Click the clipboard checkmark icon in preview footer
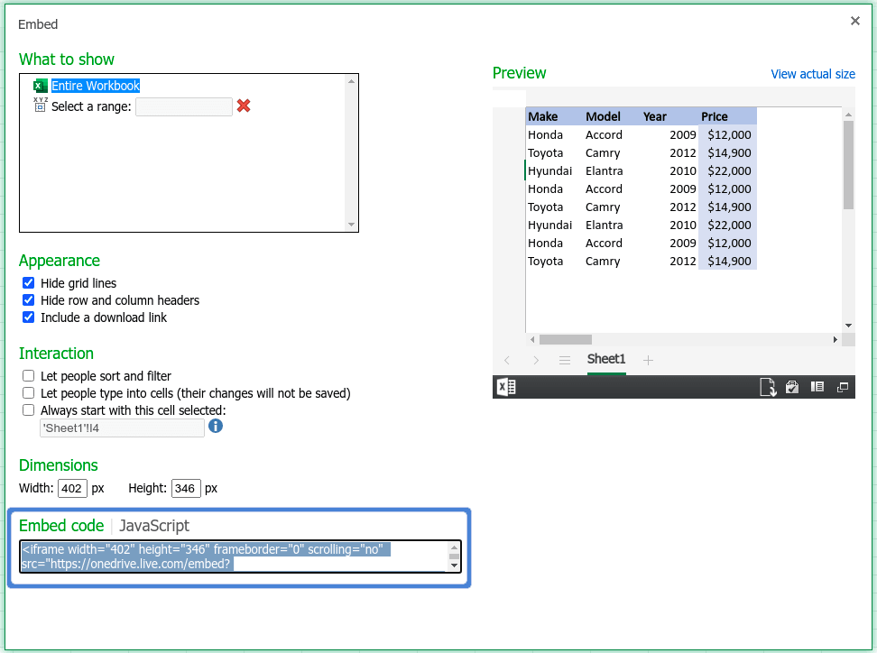The image size is (877, 653). [792, 387]
